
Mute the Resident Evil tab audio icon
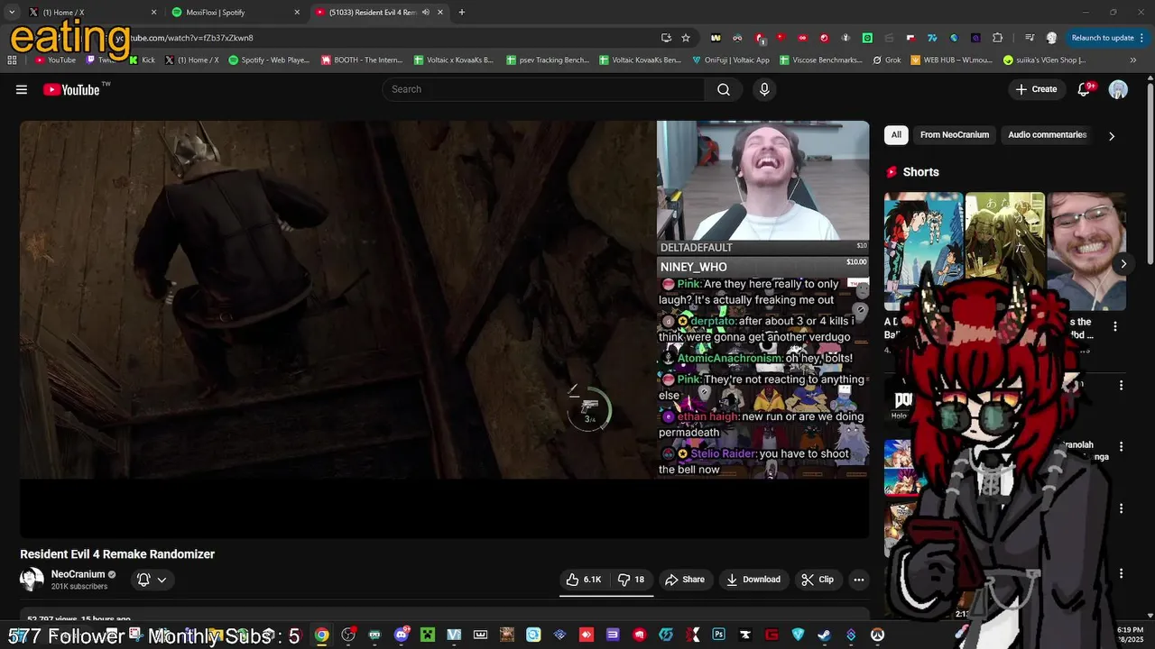426,13
